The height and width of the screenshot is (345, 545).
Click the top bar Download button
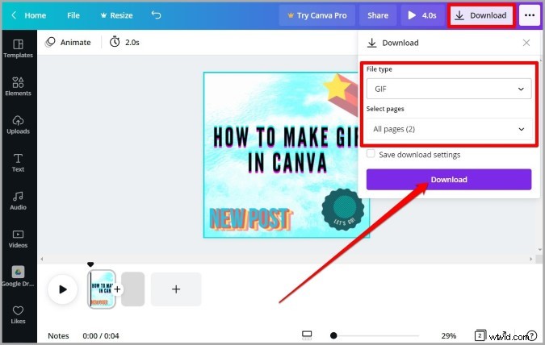click(x=481, y=15)
